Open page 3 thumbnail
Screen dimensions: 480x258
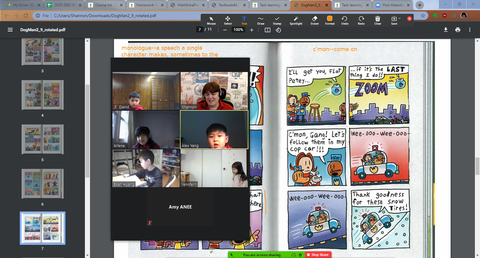[43, 52]
